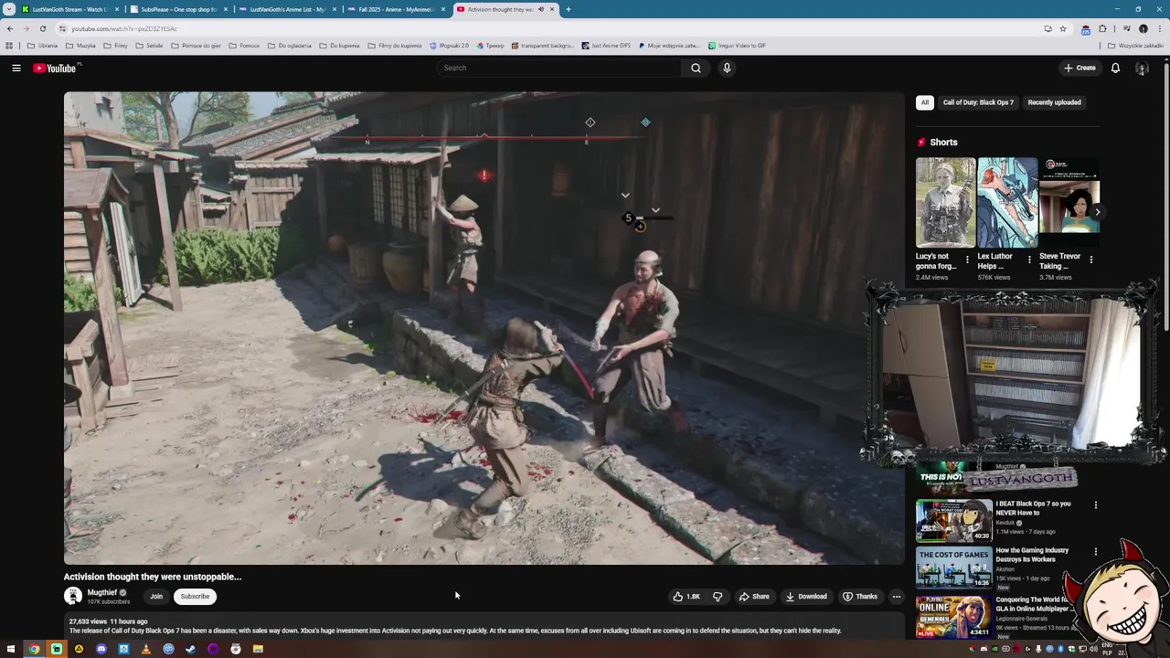Bookmark this page with the star icon
Image resolution: width=1170 pixels, height=658 pixels.
1063,28
